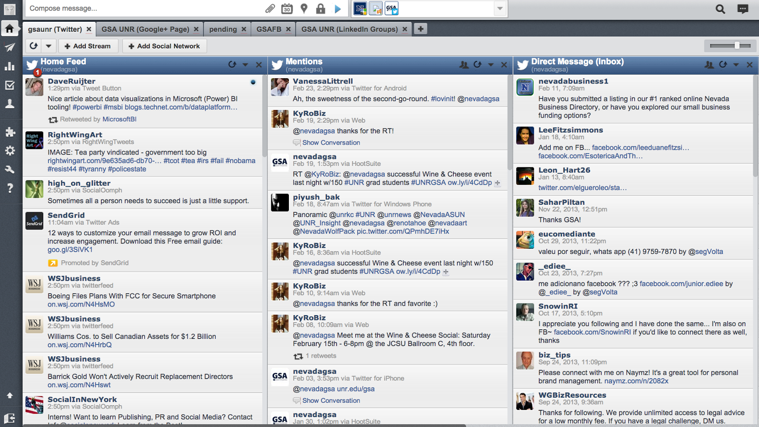The height and width of the screenshot is (427, 759).
Task: Close the Home Feed stream
Action: [x=259, y=64]
